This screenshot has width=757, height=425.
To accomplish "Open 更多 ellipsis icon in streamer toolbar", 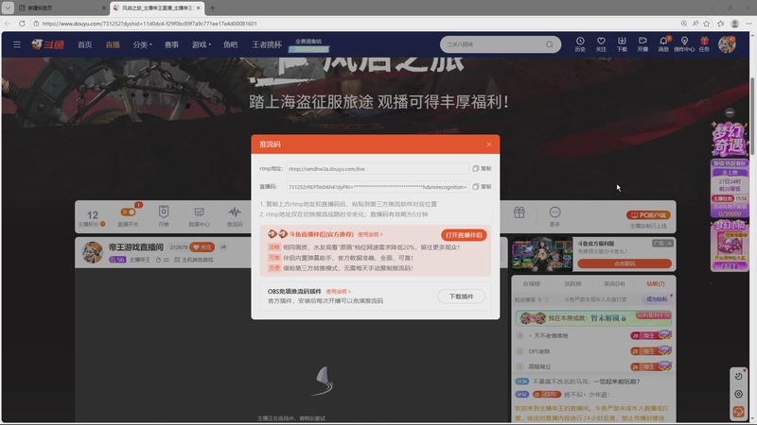I will (x=555, y=216).
